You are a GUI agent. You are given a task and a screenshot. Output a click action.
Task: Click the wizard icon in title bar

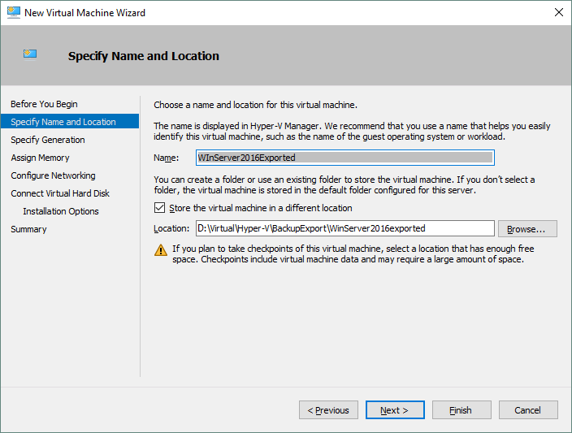pos(11,12)
